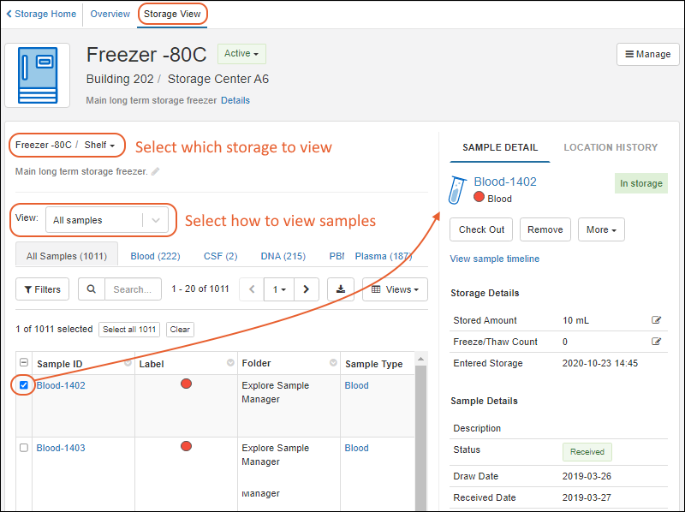The width and height of the screenshot is (685, 512).
Task: Expand the Active status dropdown
Action: point(242,54)
